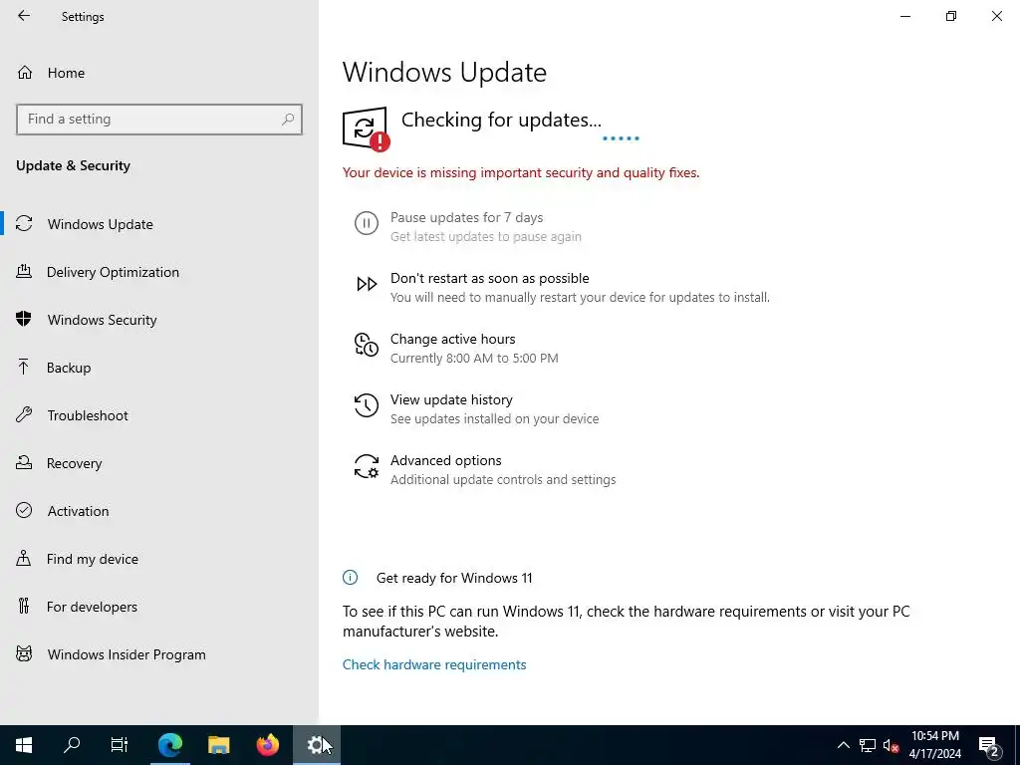1020x765 pixels.
Task: Open Advanced options
Action: tap(445, 460)
